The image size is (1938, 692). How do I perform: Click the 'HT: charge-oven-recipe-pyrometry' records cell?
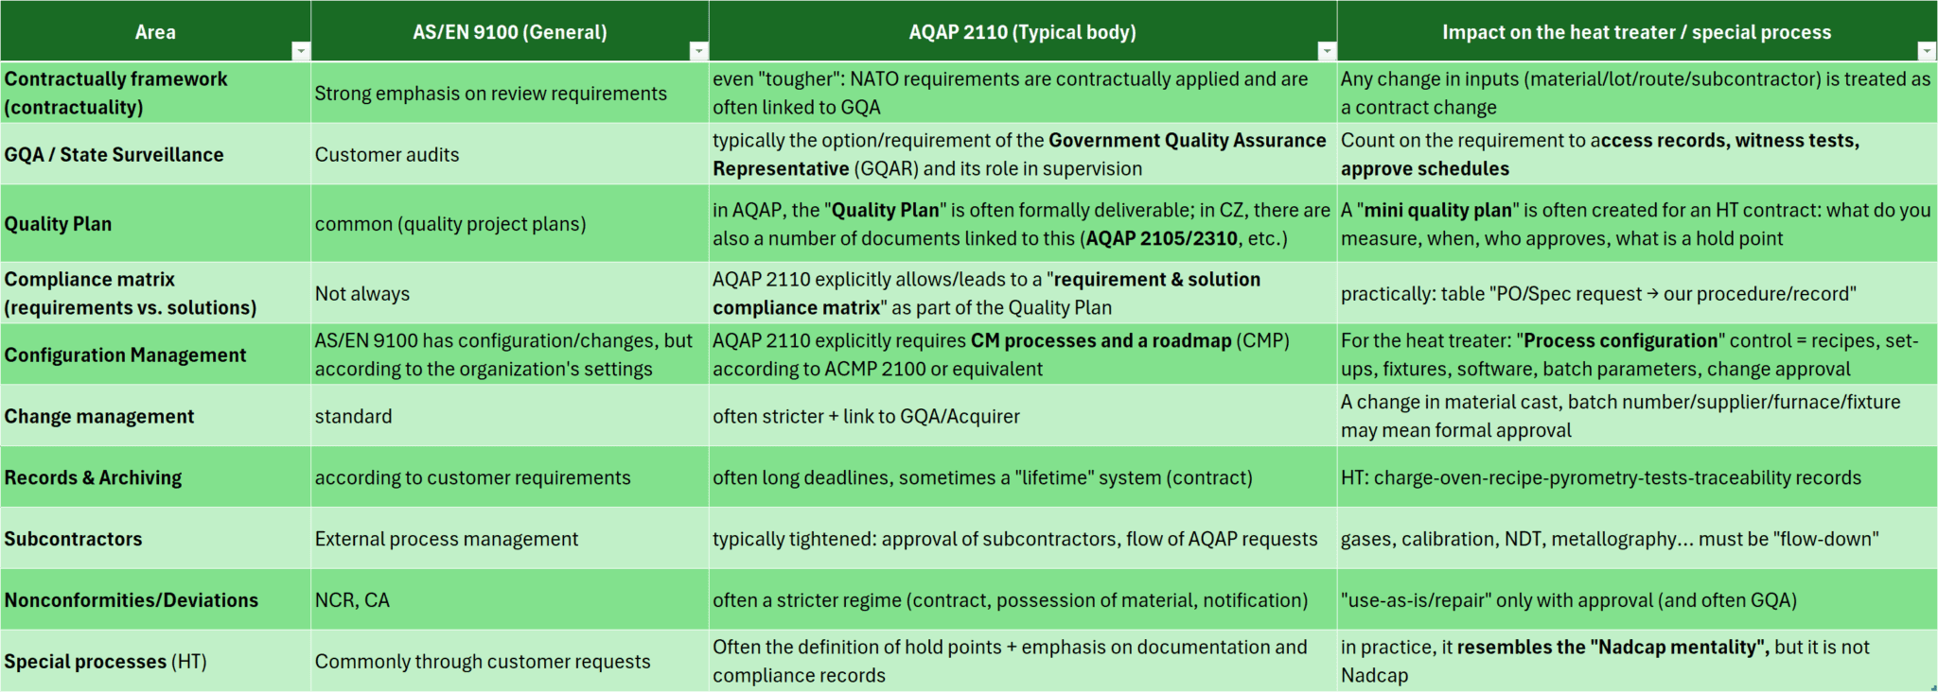1637,477
